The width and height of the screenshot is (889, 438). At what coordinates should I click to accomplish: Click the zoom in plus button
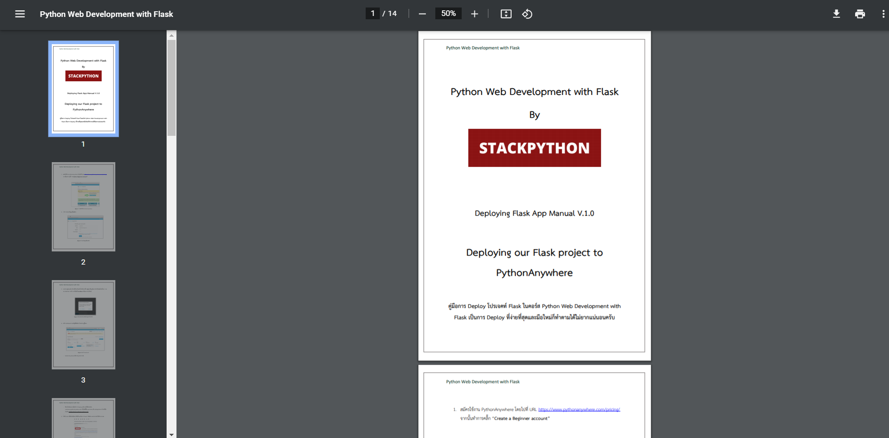click(x=474, y=14)
